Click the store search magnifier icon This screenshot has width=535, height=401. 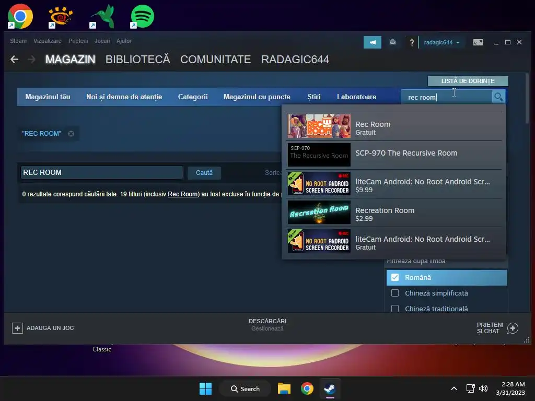click(498, 97)
